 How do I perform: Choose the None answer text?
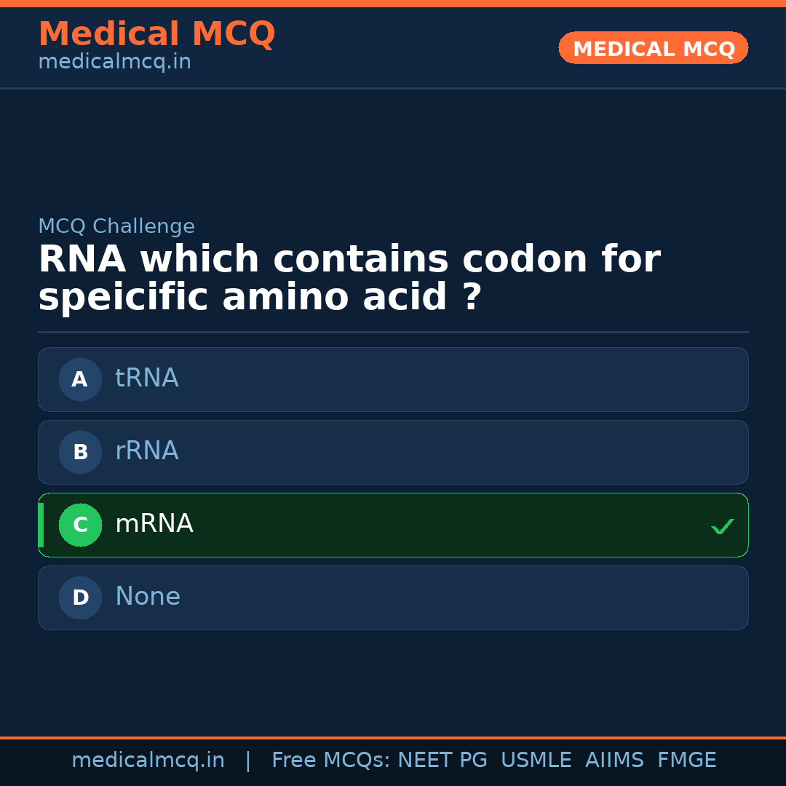[148, 597]
